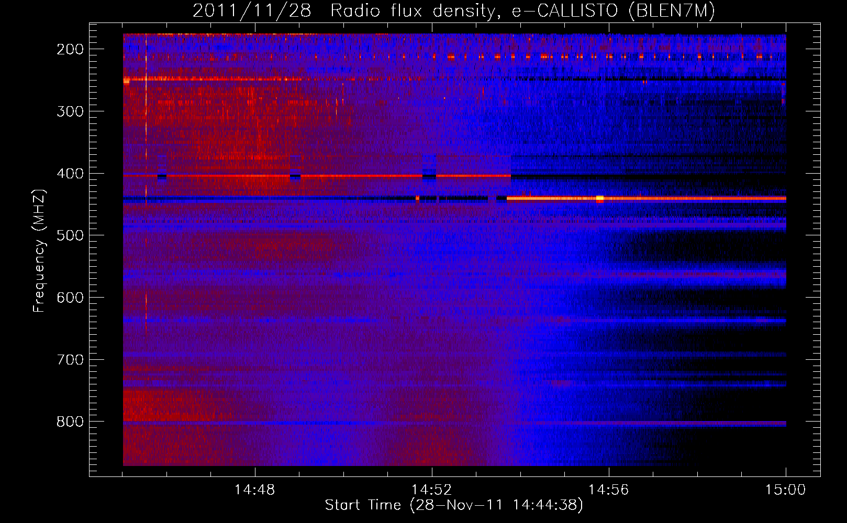The image size is (847, 523).
Task: Click the 600 frequency tick label
Action: [x=70, y=298]
